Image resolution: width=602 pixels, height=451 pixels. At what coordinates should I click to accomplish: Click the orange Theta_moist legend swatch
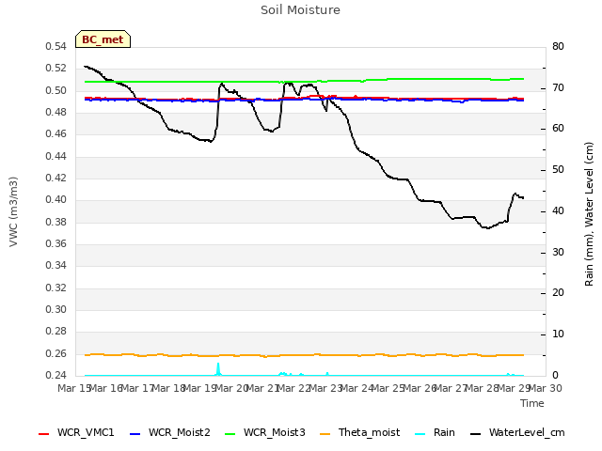point(325,434)
